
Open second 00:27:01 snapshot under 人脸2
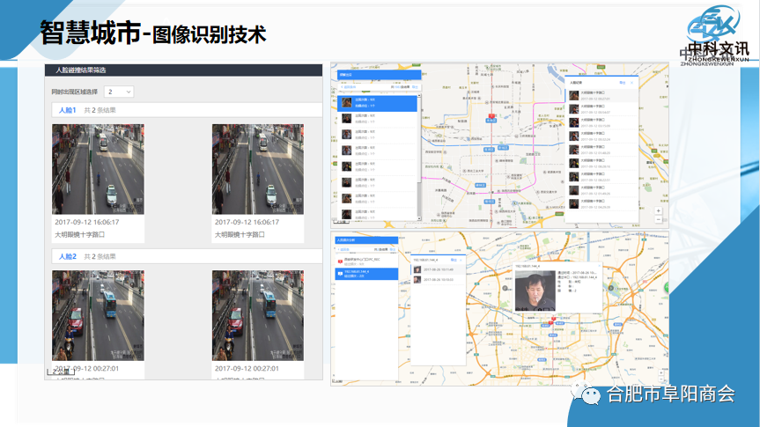258,315
